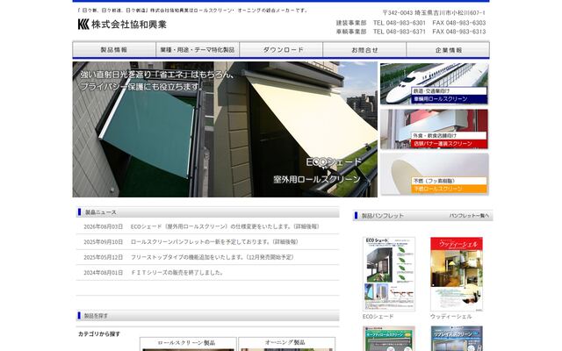Open news item dated 2026年08月03日
The image size is (562, 351).
click(207, 226)
